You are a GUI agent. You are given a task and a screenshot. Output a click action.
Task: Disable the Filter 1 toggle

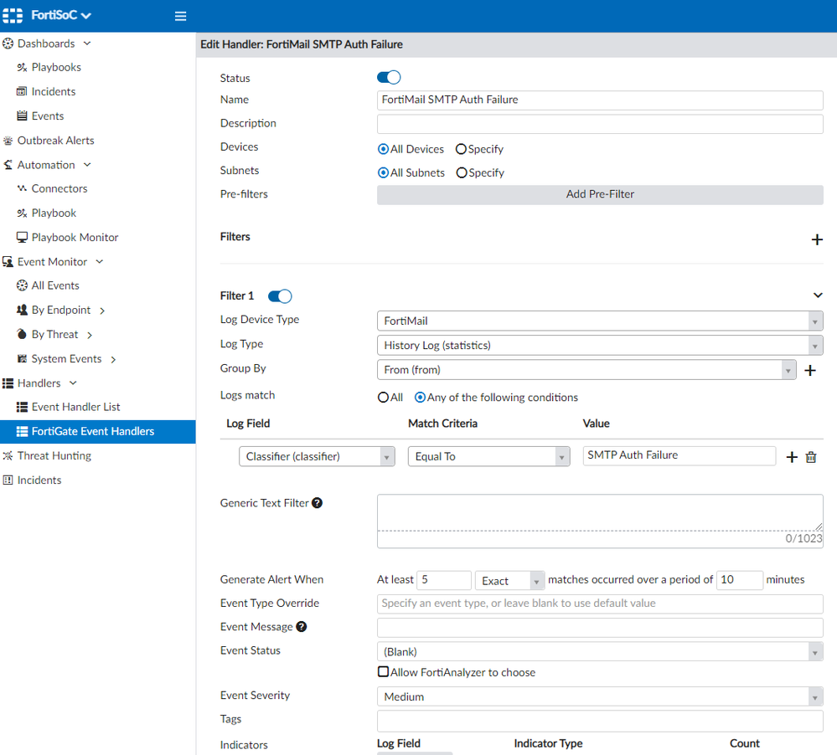coord(280,296)
